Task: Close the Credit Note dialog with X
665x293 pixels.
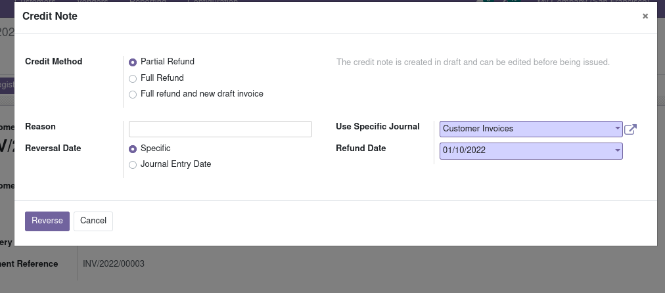Action: coord(645,16)
